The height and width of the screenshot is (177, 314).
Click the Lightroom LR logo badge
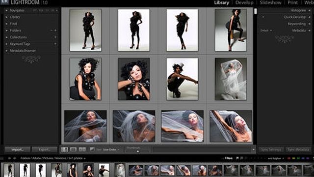[x=4, y=1]
